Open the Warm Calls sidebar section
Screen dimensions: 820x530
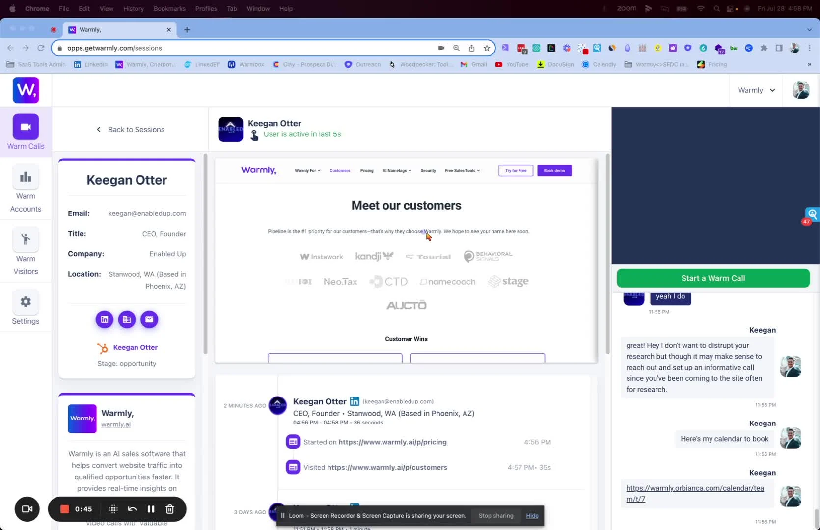[x=26, y=132]
